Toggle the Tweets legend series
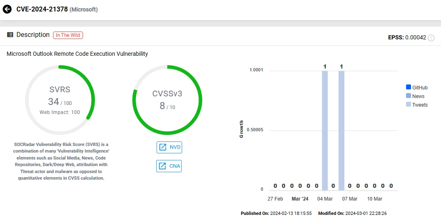The width and height of the screenshot is (441, 219). coord(417,105)
